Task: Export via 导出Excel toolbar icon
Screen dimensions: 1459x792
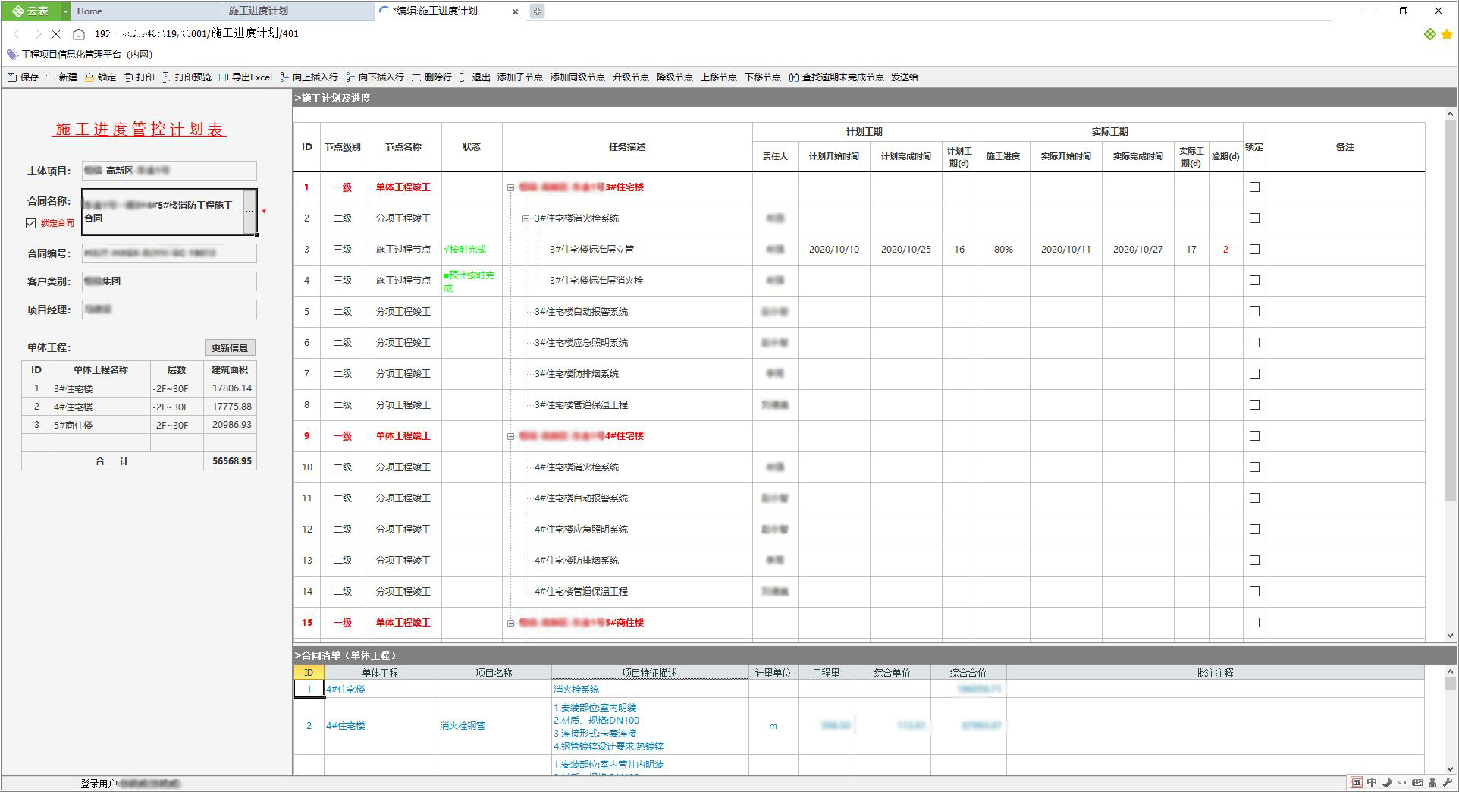Action: tap(224, 77)
